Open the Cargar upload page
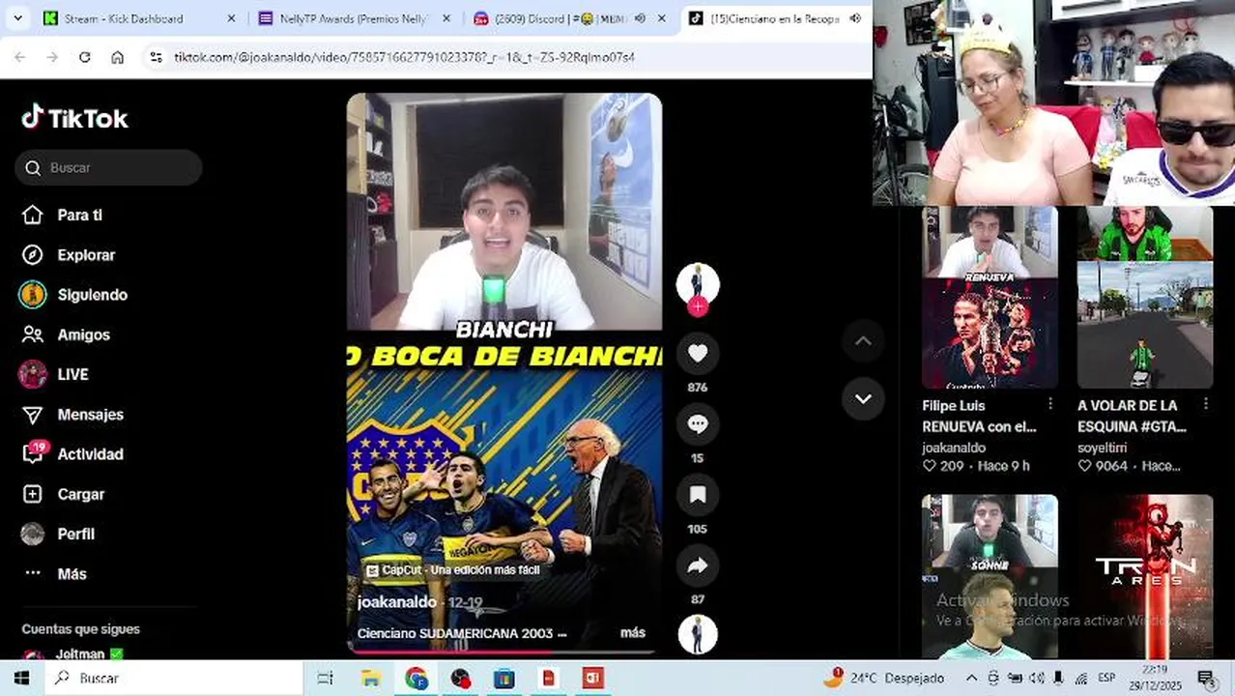 63,494
